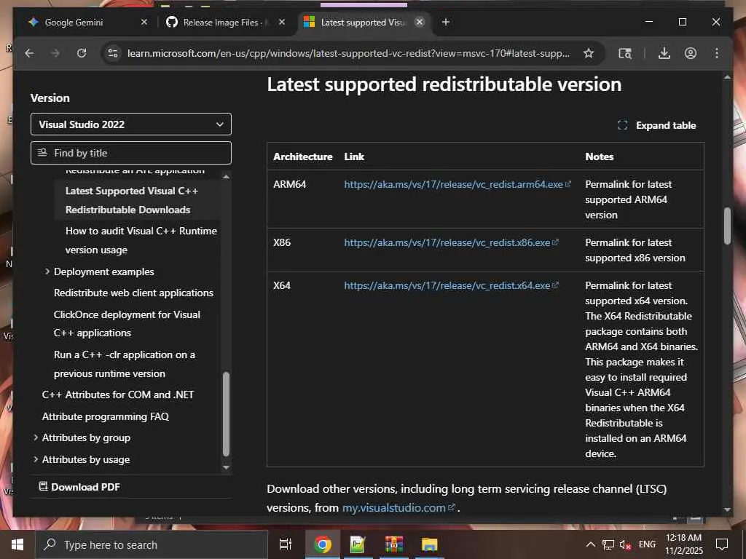Click the network tray icon
This screenshot has height=559, width=746.
click(x=608, y=544)
